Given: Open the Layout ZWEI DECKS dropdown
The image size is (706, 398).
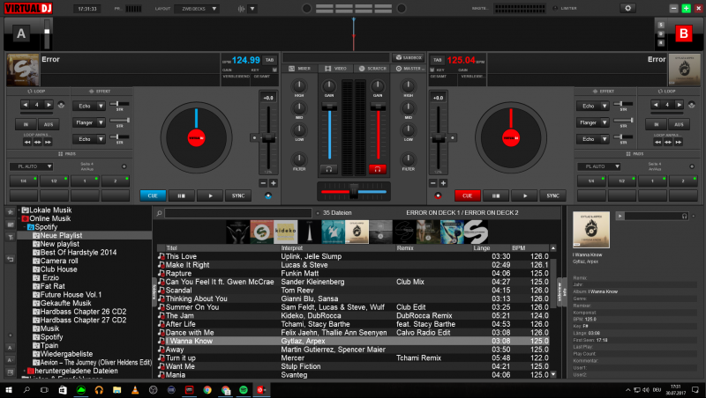Looking at the screenshot, I should pos(197,9).
